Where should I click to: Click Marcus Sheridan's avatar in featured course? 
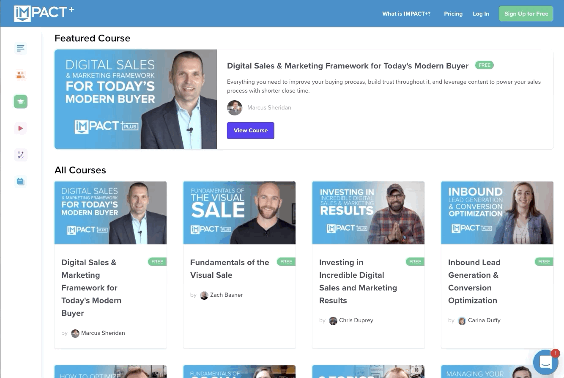[x=235, y=108]
